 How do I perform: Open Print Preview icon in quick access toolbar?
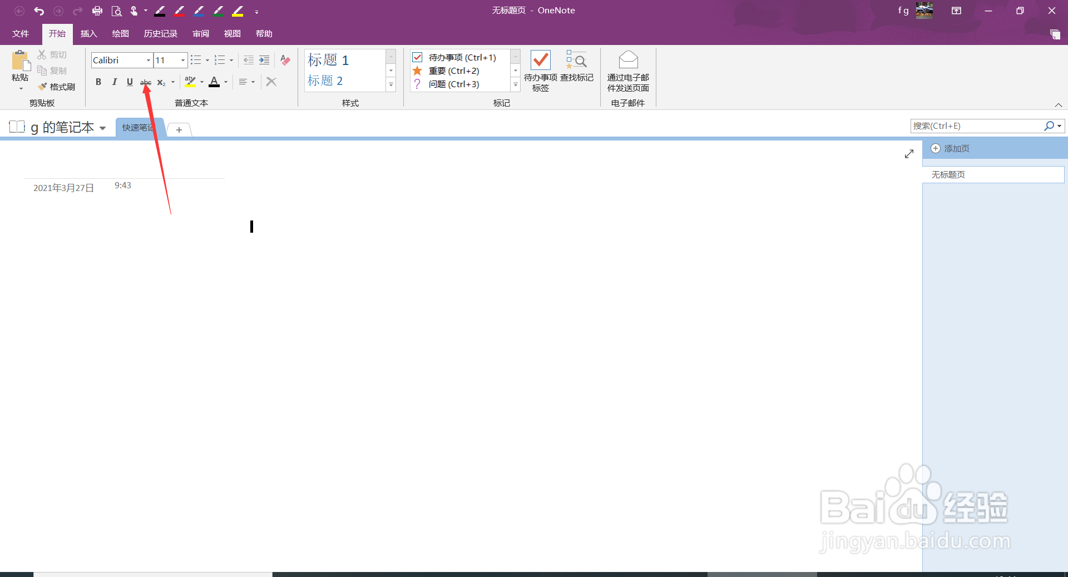116,11
